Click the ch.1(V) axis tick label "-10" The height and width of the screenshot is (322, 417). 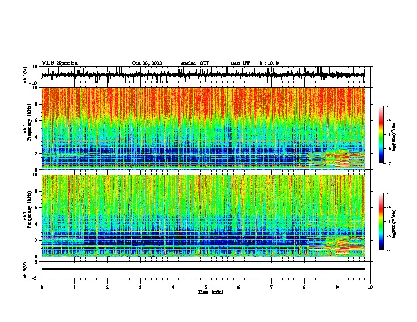pos(34,83)
